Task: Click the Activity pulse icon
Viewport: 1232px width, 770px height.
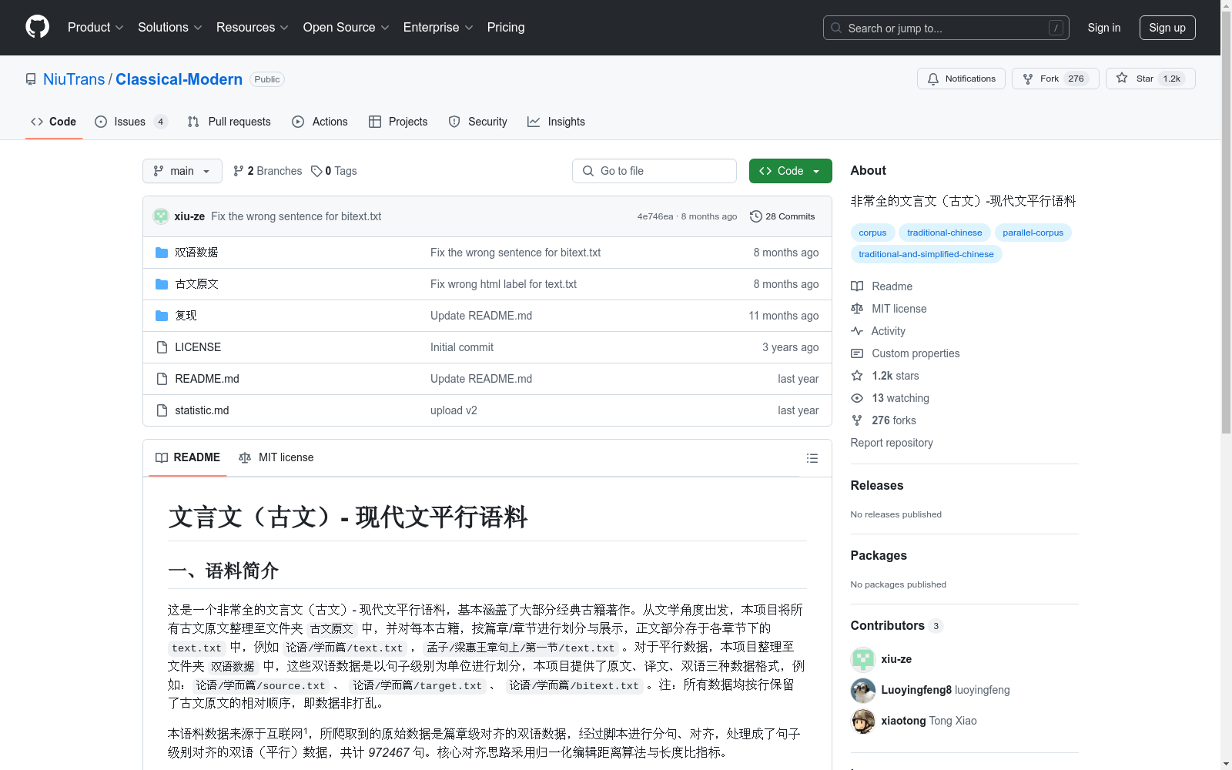Action: (x=857, y=331)
